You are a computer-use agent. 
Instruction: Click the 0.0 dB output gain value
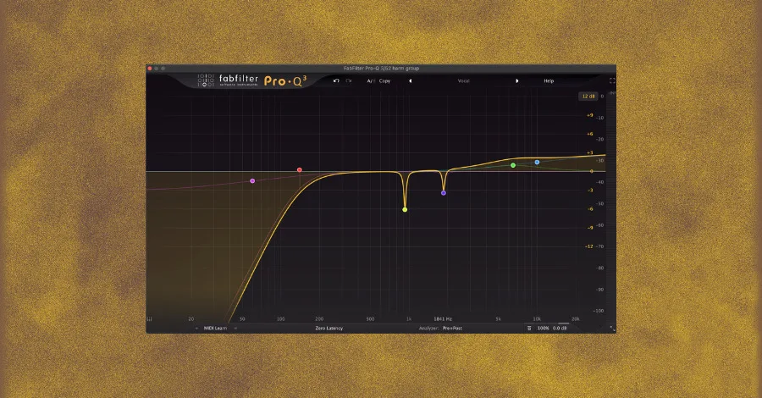click(x=560, y=328)
